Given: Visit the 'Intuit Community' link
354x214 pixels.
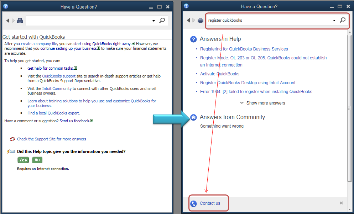Looking at the screenshot, I should click(x=57, y=89).
